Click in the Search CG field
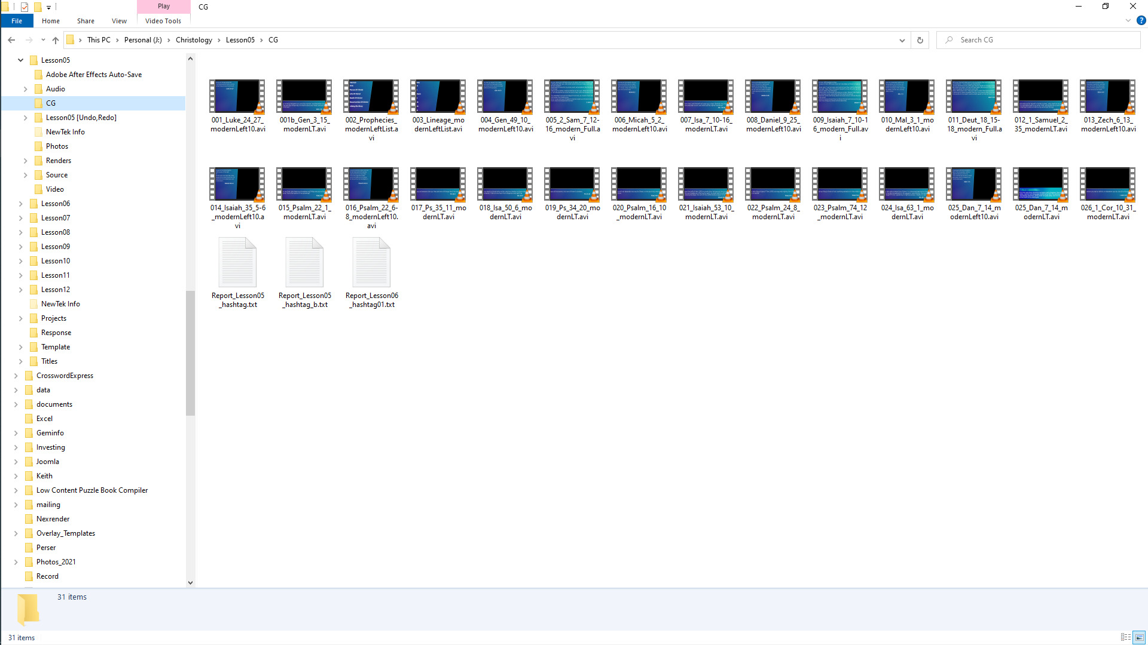The height and width of the screenshot is (645, 1148). [1038, 40]
